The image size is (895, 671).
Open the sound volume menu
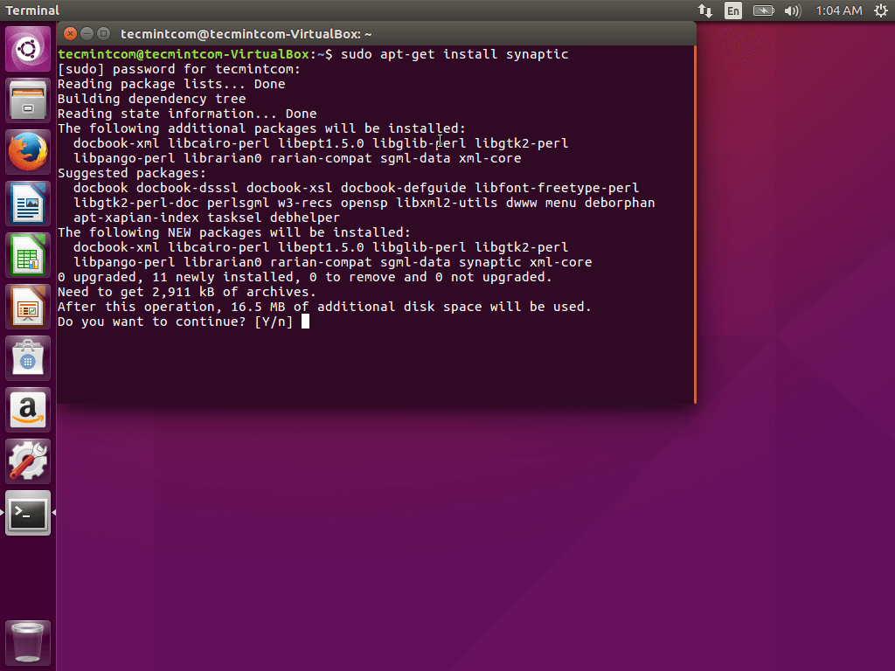tap(791, 10)
